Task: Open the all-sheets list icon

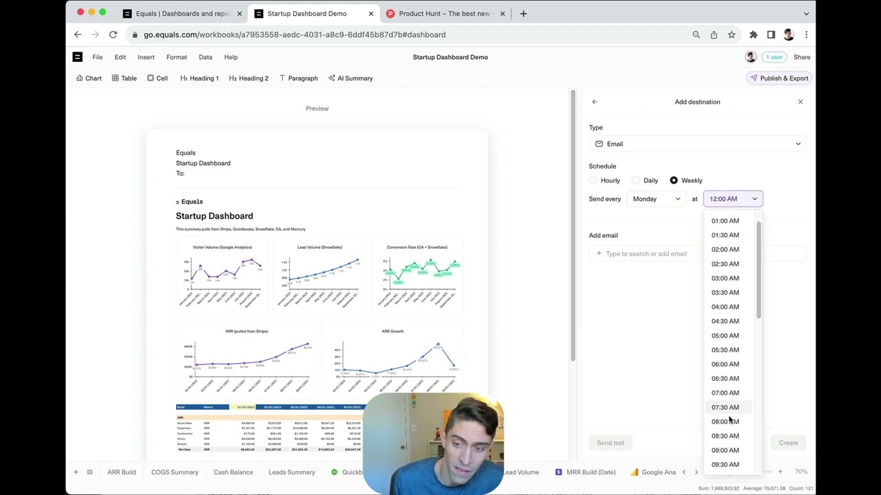Action: point(89,472)
